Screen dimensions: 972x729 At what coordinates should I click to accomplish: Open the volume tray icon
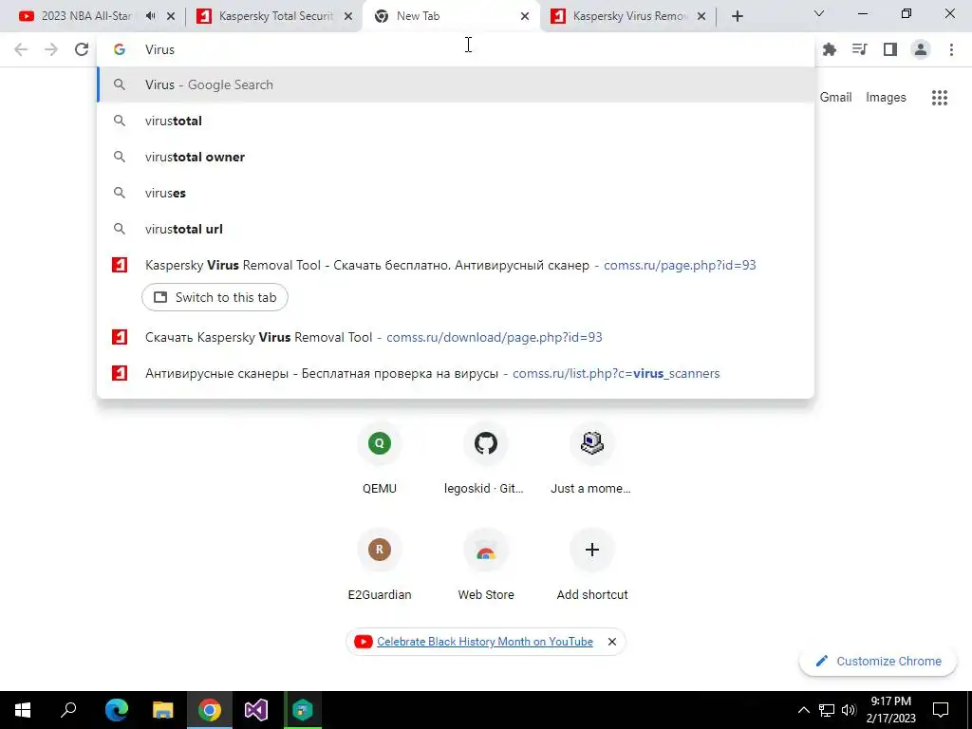pos(849,710)
